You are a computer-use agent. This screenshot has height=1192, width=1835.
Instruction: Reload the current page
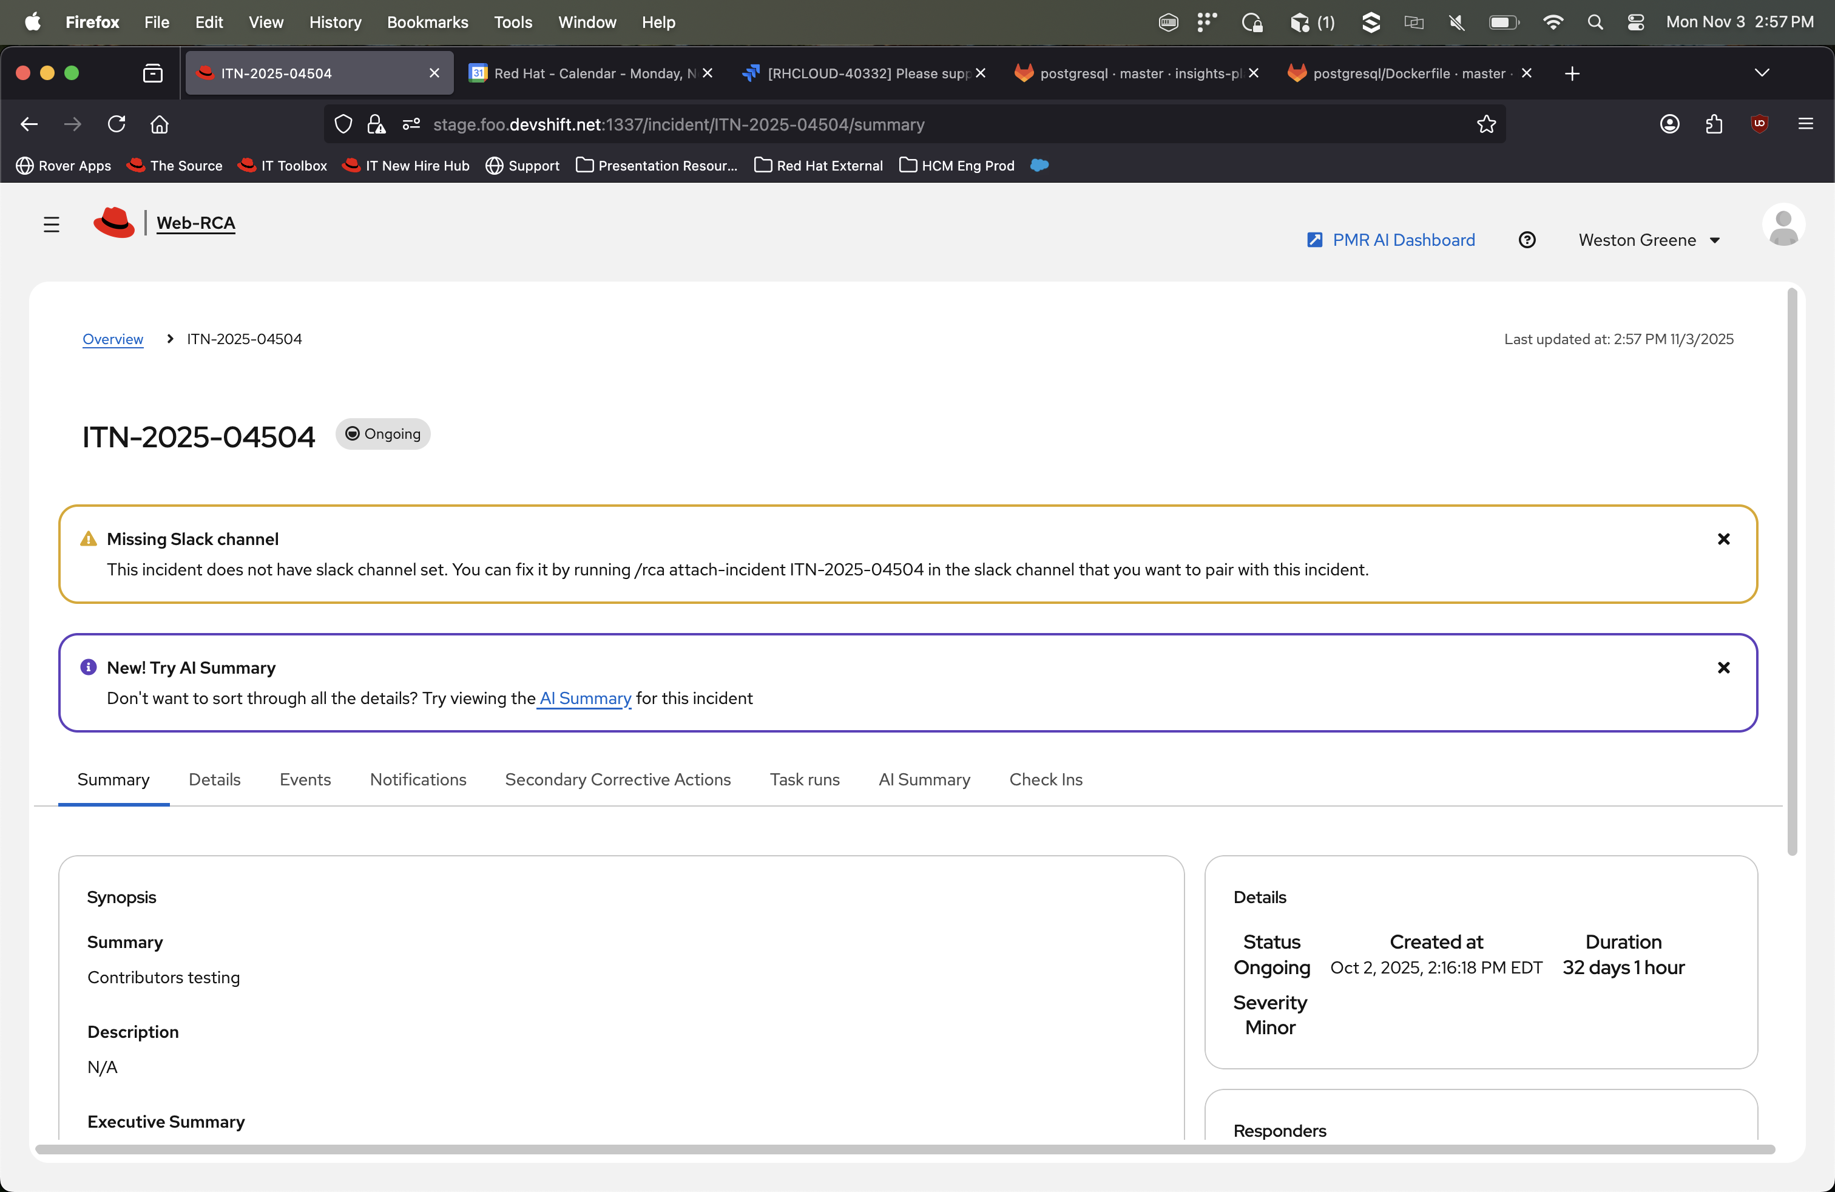117,124
